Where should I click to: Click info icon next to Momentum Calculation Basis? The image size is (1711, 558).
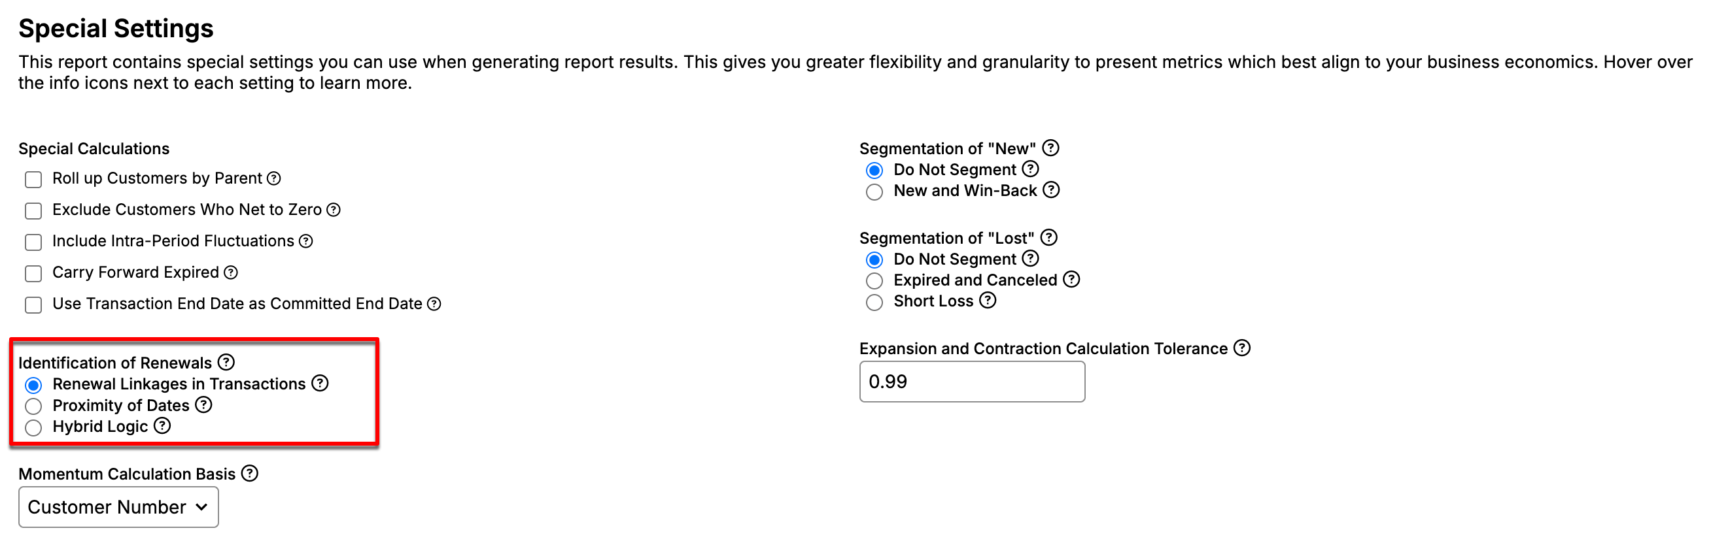click(x=250, y=474)
